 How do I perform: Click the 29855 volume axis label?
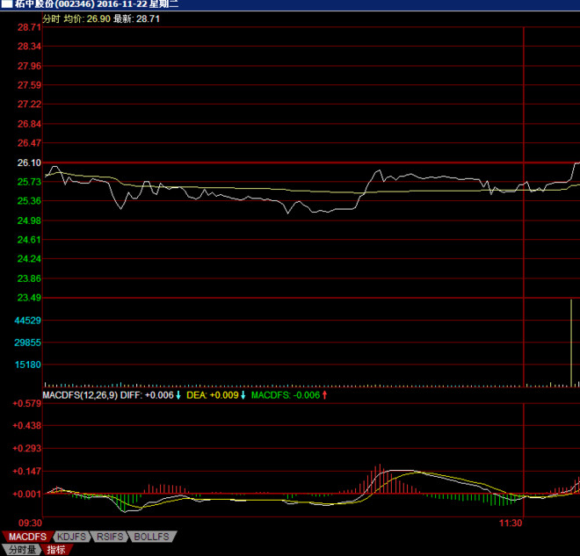pyautogui.click(x=28, y=343)
